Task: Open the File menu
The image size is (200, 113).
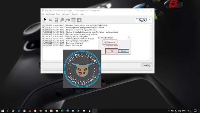Action: pos(43,14)
